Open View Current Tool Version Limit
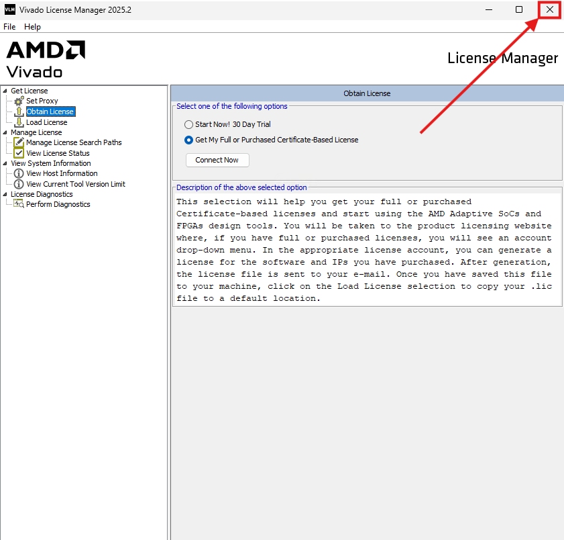Screen dimensions: 564x540 [76, 184]
